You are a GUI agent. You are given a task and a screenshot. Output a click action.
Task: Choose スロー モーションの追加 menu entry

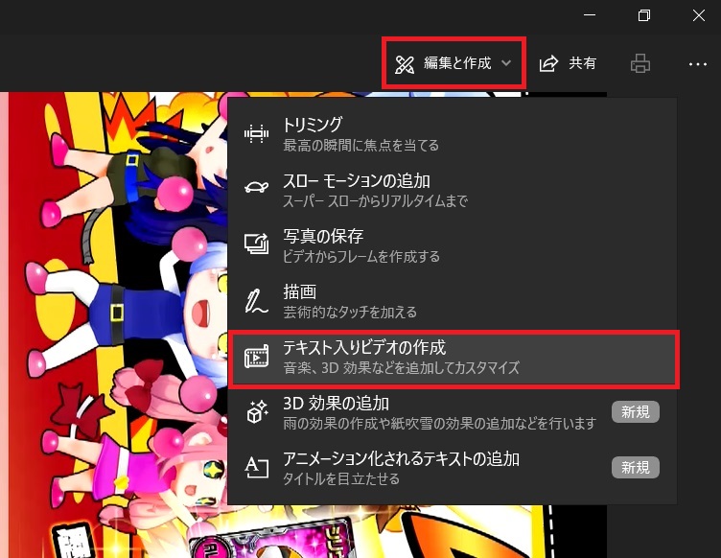356,180
